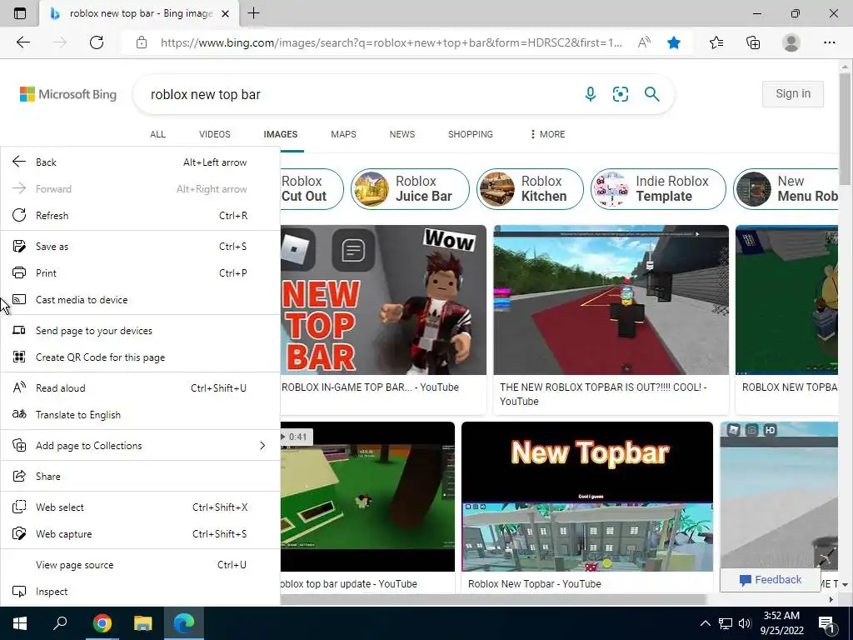Click the system tray volume icon

pyautogui.click(x=745, y=623)
